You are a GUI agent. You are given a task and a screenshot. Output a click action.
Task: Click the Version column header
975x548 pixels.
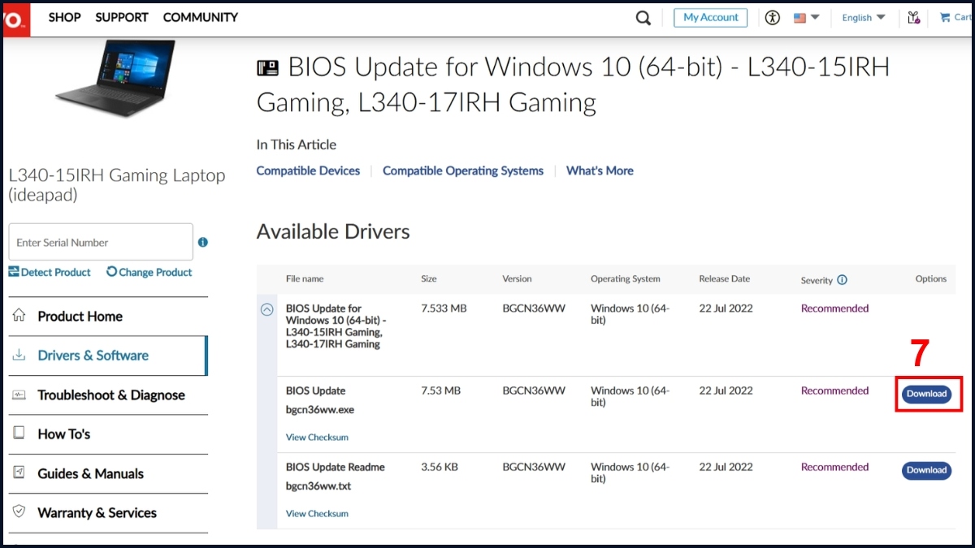(x=517, y=278)
